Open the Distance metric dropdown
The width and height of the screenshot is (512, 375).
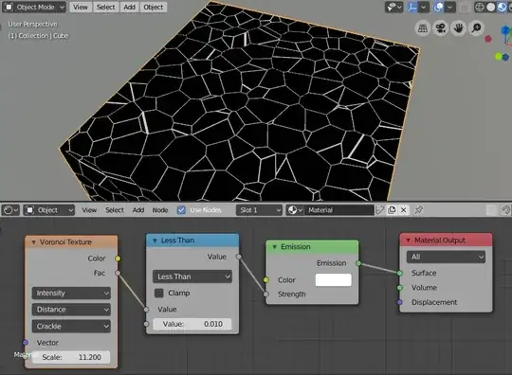click(71, 310)
